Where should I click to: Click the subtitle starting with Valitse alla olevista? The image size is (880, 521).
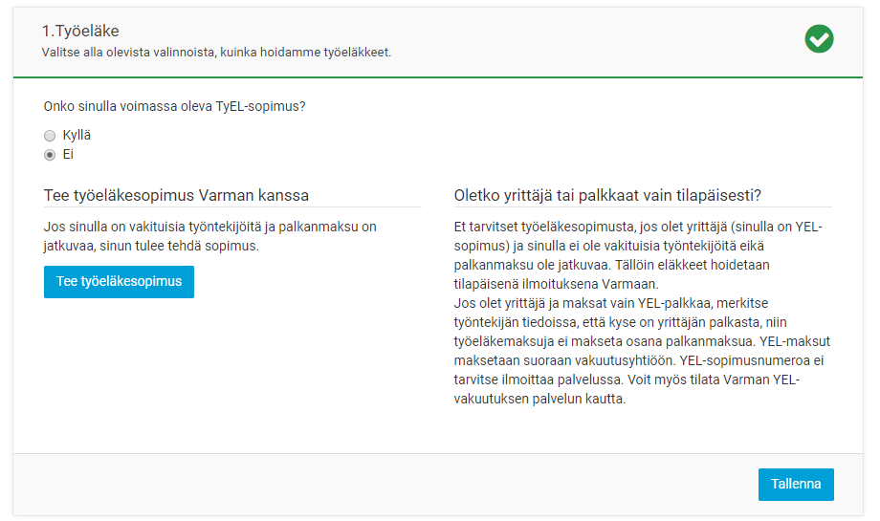(x=216, y=52)
